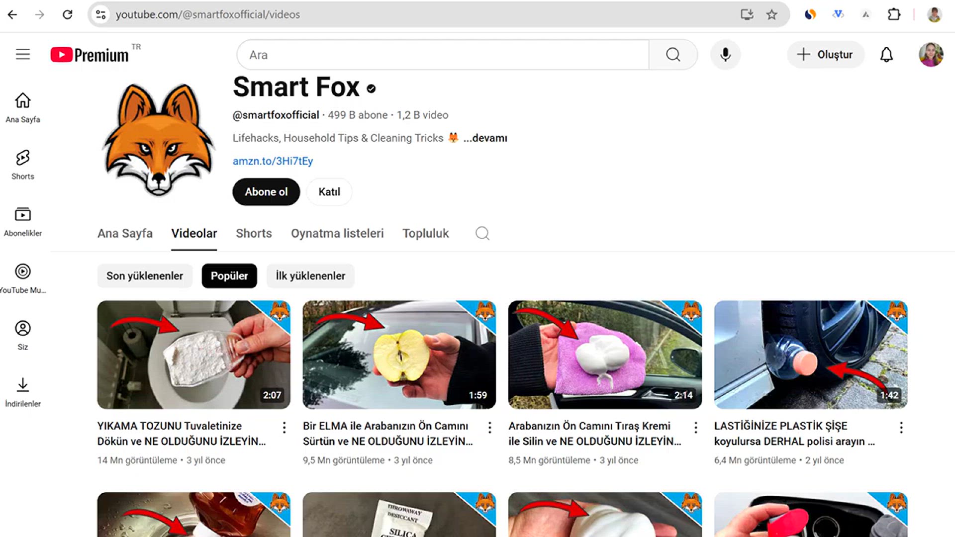Search within channel using magnifier icon

(x=482, y=233)
